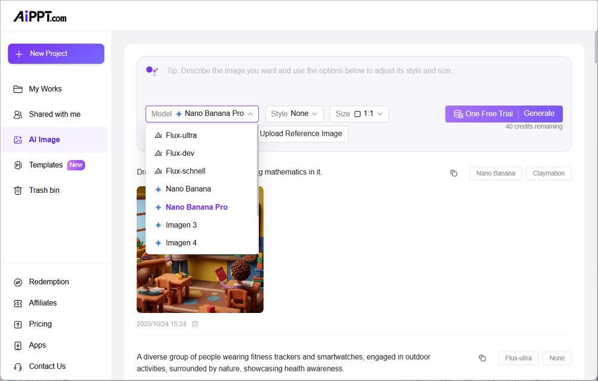This screenshot has width=598, height=381.
Task: Open the Trash bin
Action: click(44, 190)
